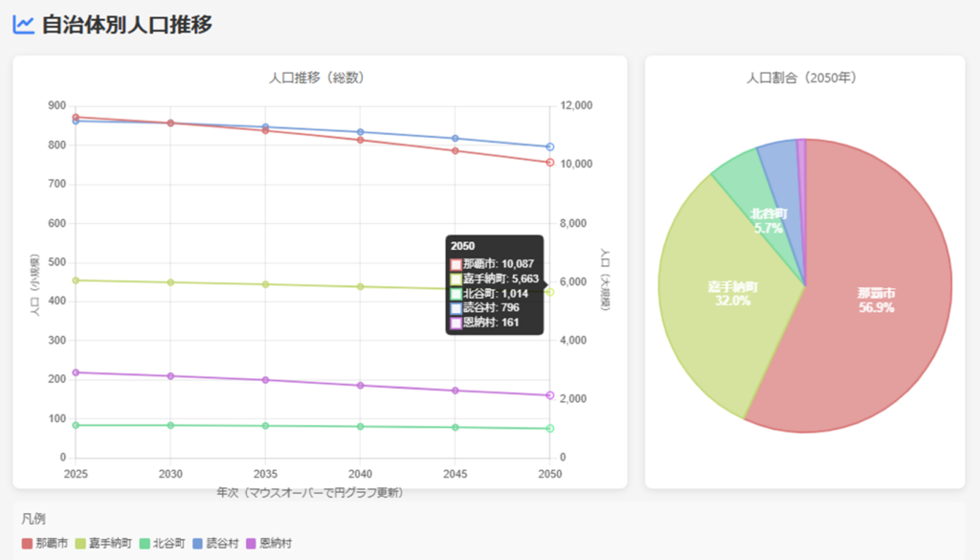Click the red line's 2050 data point
The height and width of the screenshot is (560, 980).
(550, 163)
